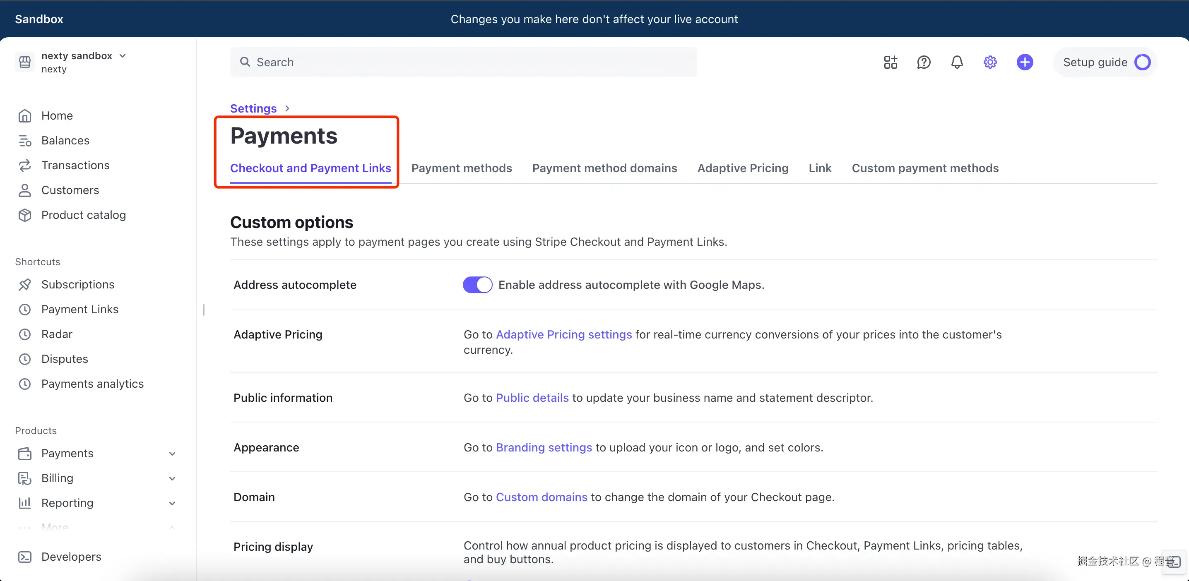
Task: Switch to Adaptive Pricing tab
Action: pos(743,168)
